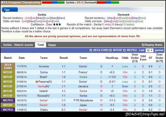Image resolution: width=166 pixels, height=117 pixels.
Task: Open the Last 10 games dropdown
Action: (x=149, y=50)
